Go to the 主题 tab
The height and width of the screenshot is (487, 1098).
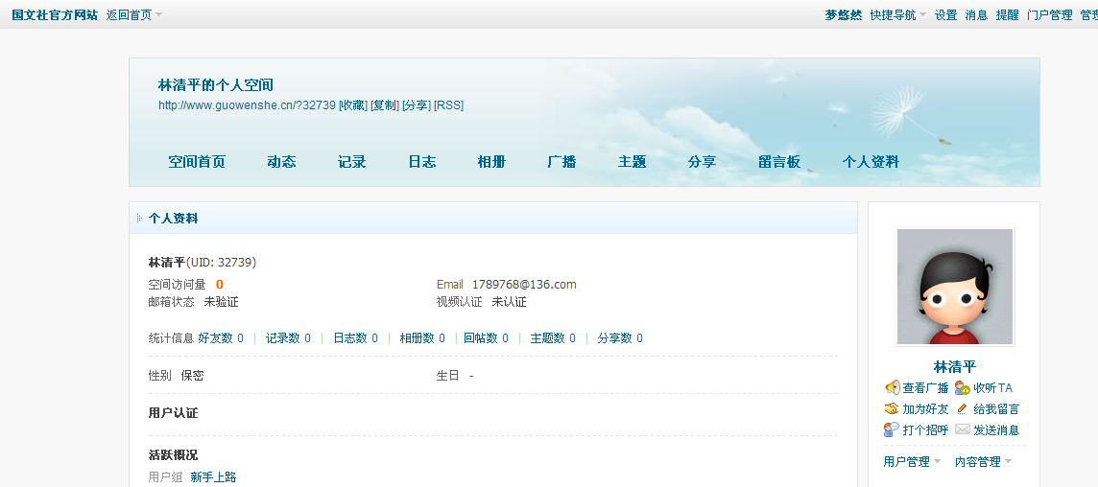[x=632, y=162]
